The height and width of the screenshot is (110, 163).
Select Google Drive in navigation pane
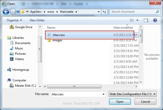click(x=21, y=27)
